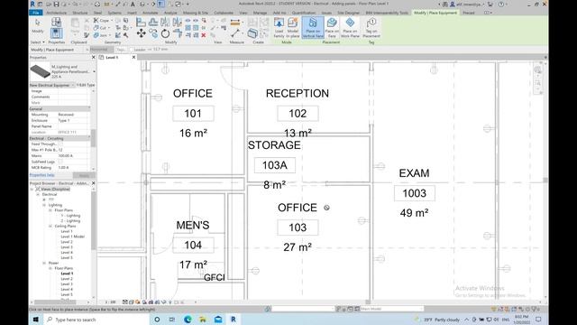The width and height of the screenshot is (577, 325).
Task: Open the New Electrical Equipment filter dropdown
Action: click(72, 85)
